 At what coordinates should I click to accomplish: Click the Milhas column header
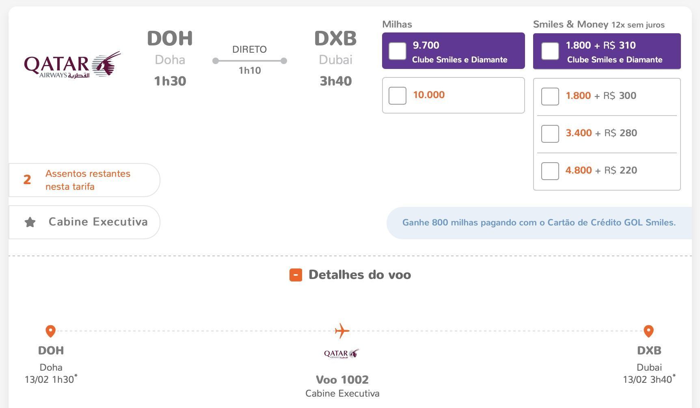pyautogui.click(x=397, y=24)
